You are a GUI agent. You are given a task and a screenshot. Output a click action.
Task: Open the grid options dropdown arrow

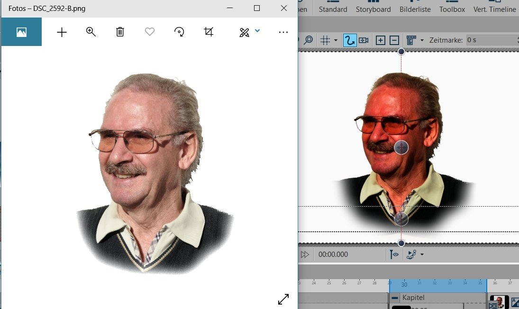(x=336, y=40)
